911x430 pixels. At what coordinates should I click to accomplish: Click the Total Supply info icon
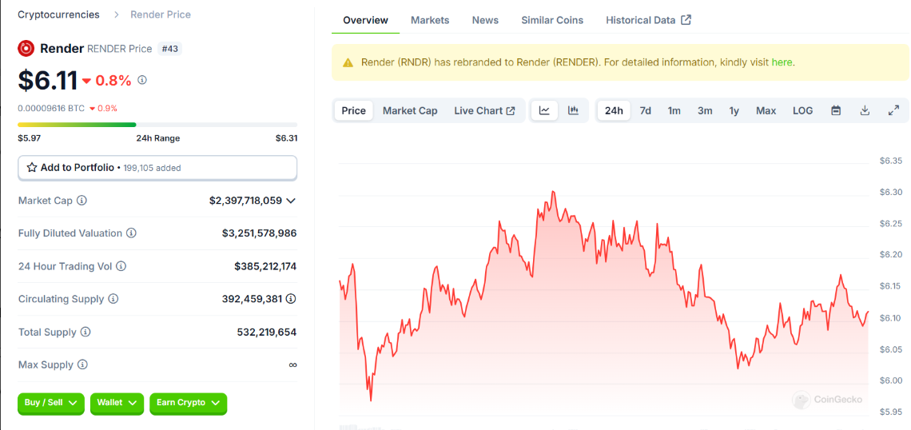pyautogui.click(x=86, y=332)
